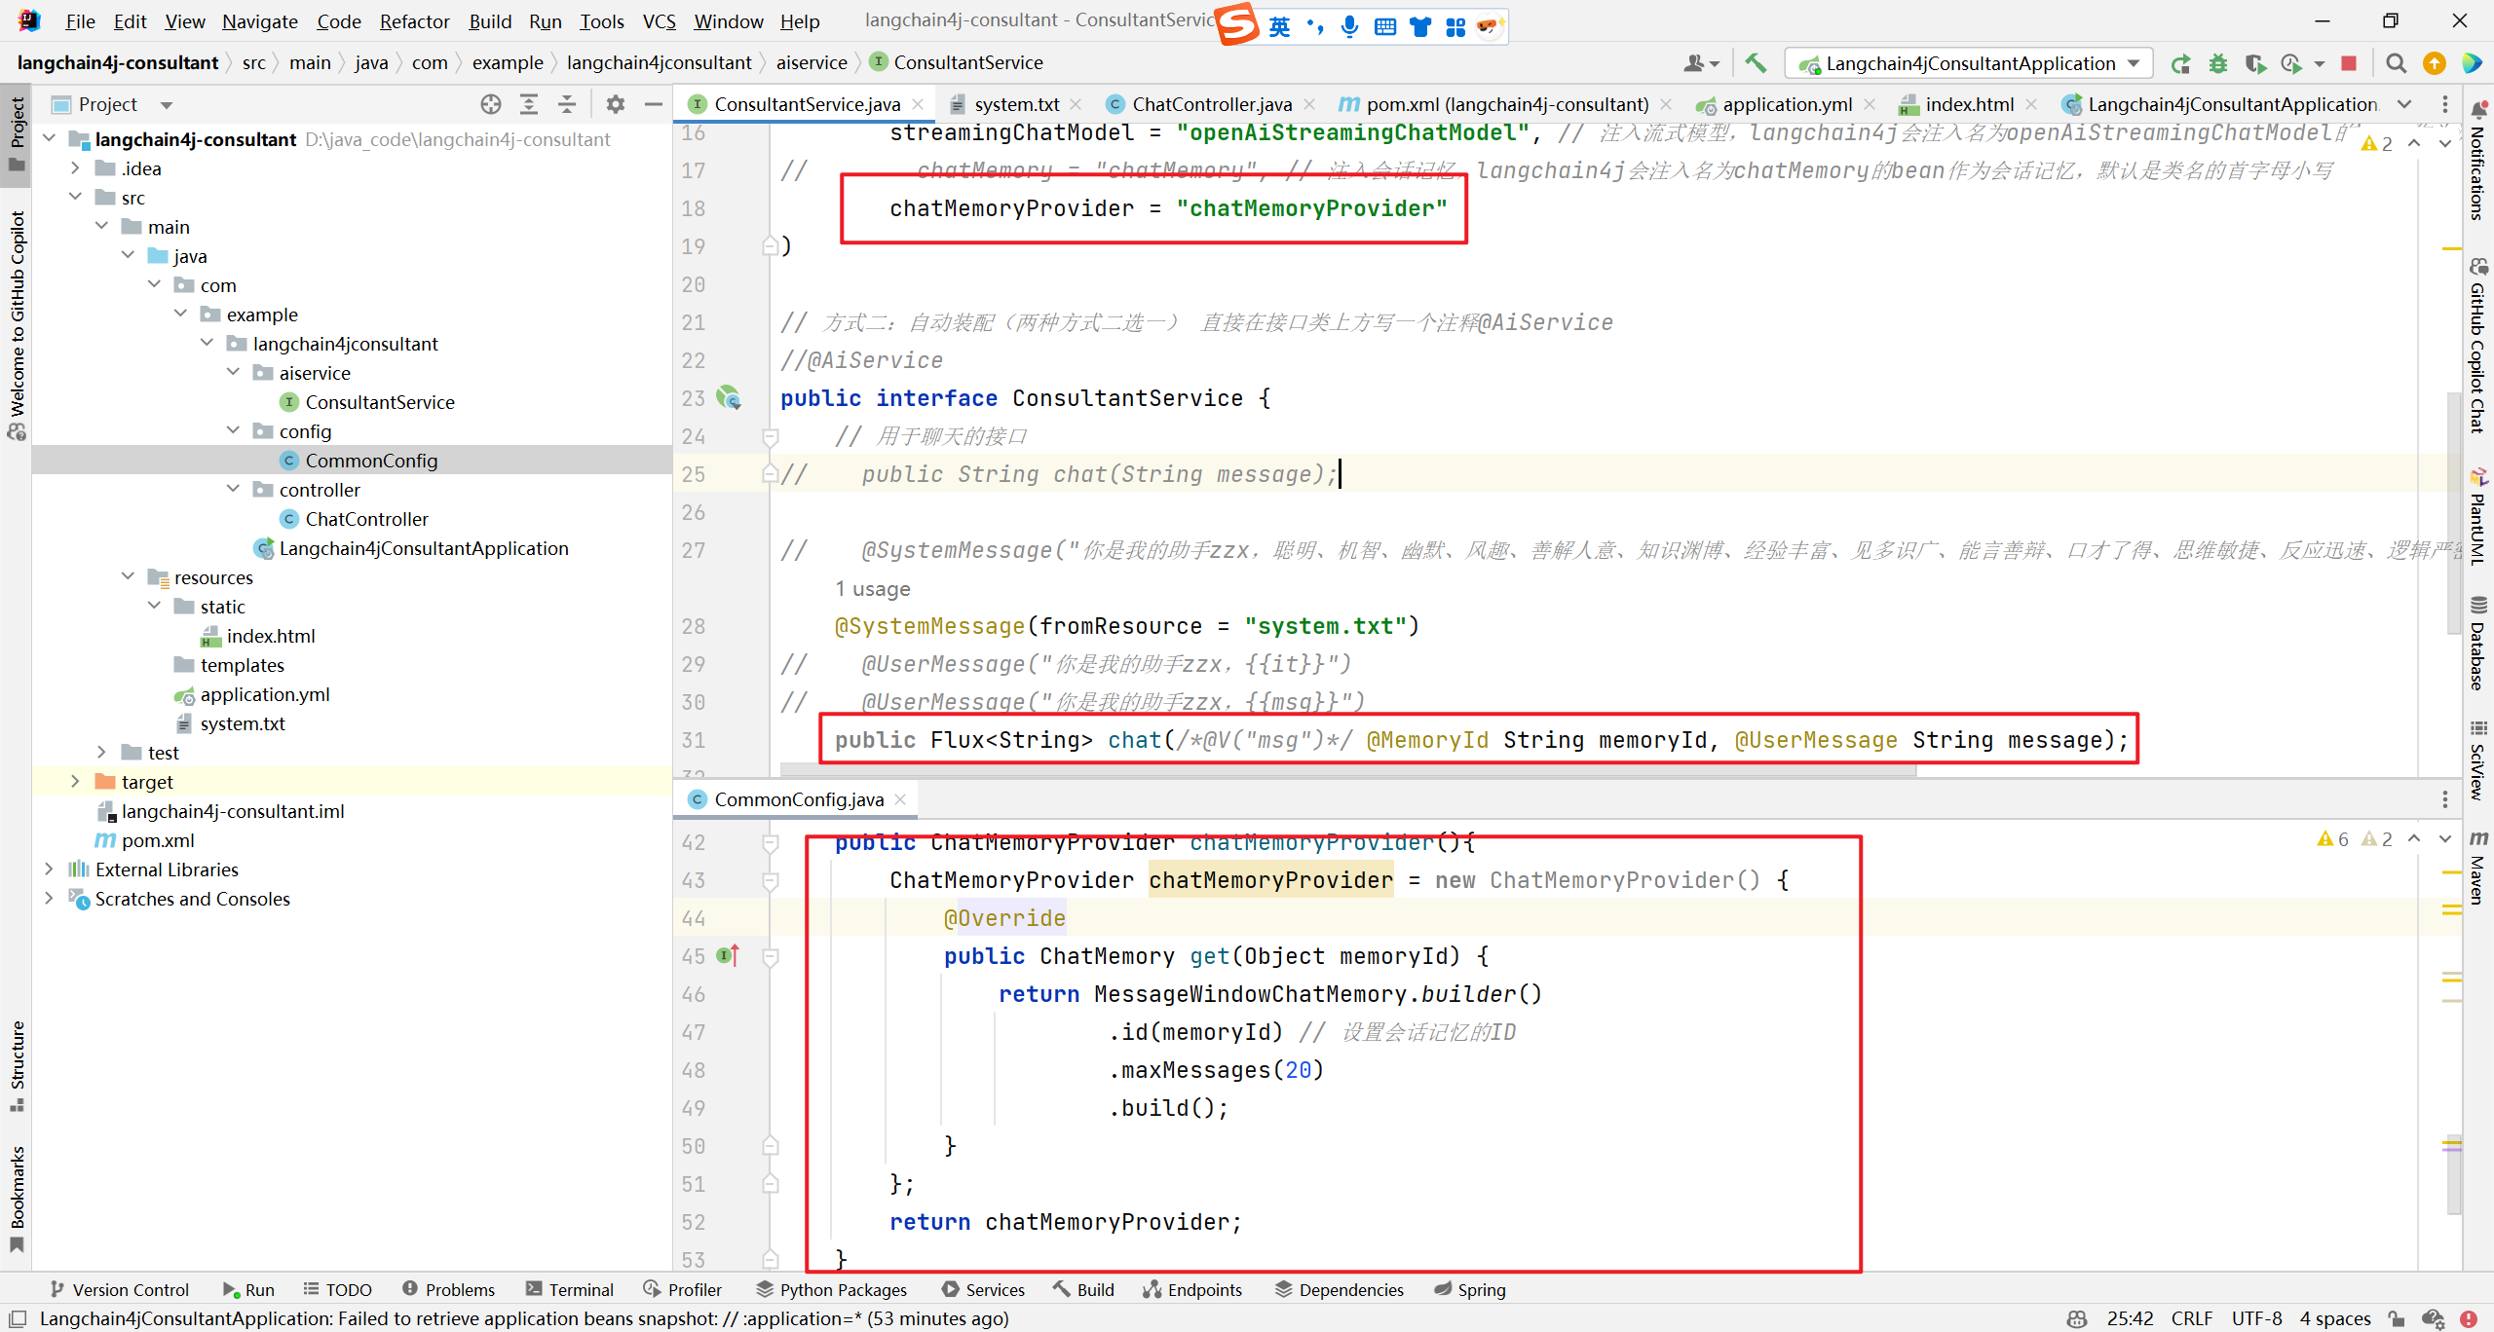Click the rerun application icon

coord(2180,63)
